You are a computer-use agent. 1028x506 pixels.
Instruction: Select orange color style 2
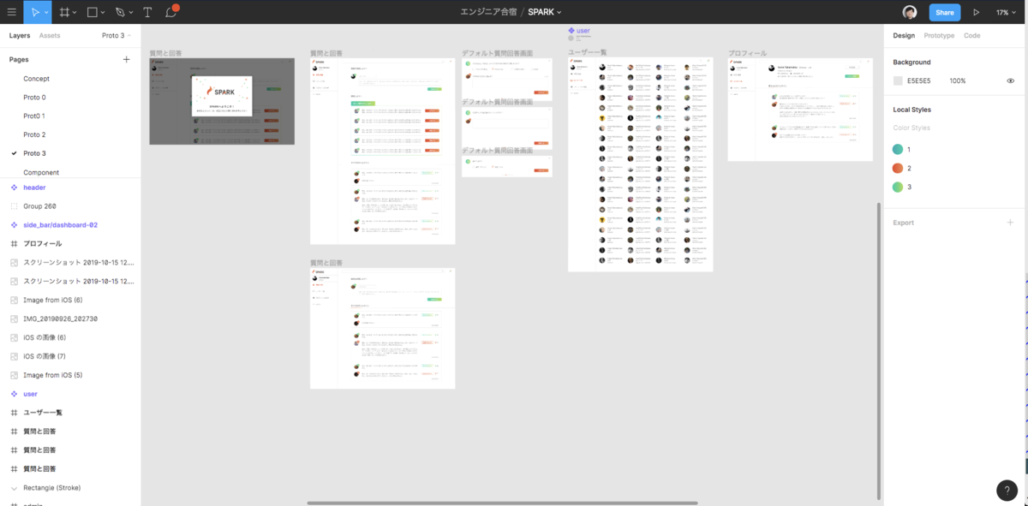point(898,168)
